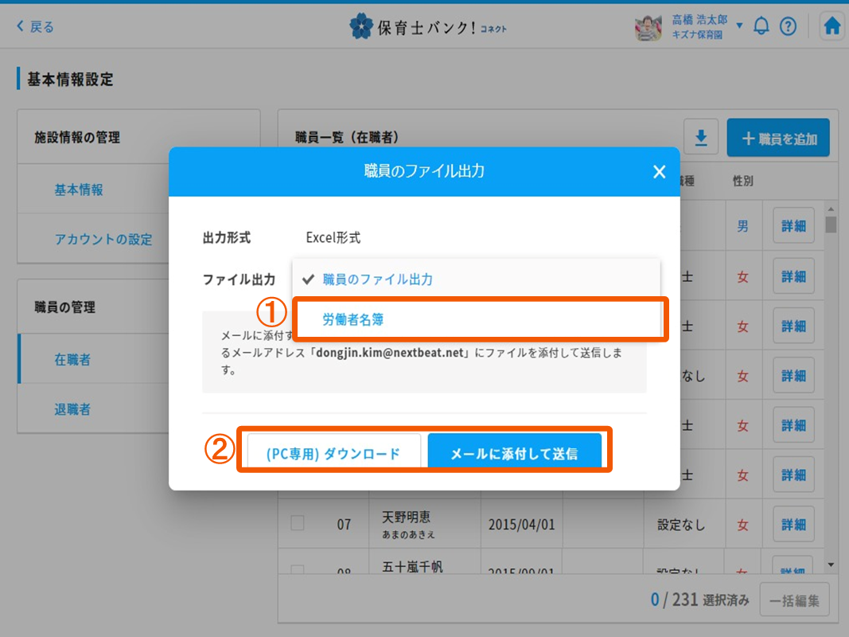Click the download icon above staff list
Viewport: 849px width, 637px height.
(701, 138)
